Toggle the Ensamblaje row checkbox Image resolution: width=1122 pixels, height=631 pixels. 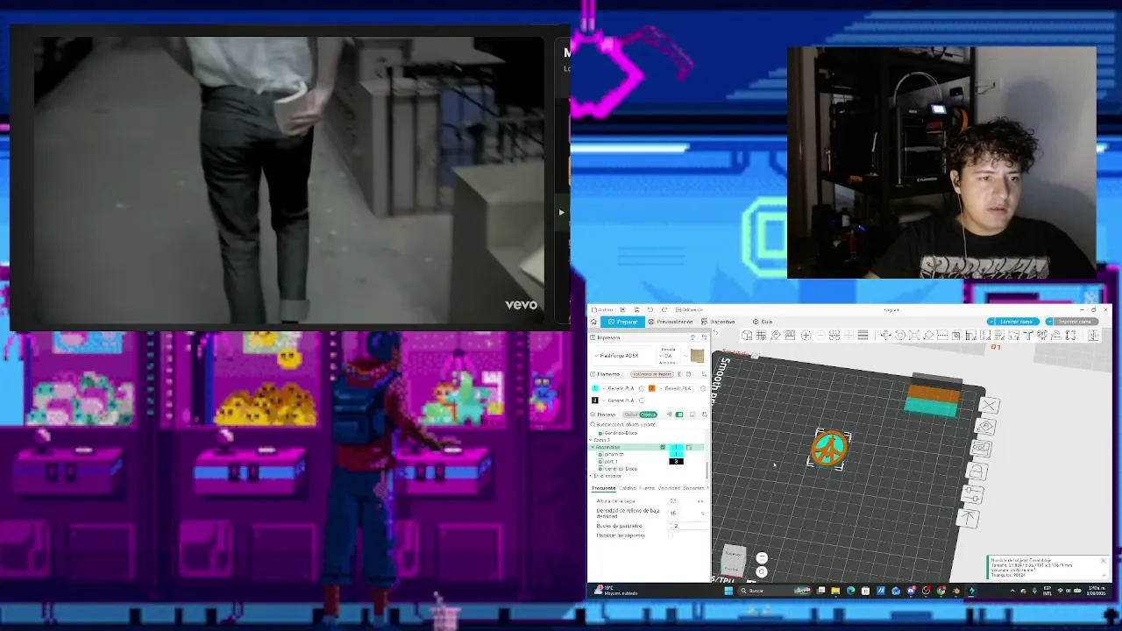point(663,448)
